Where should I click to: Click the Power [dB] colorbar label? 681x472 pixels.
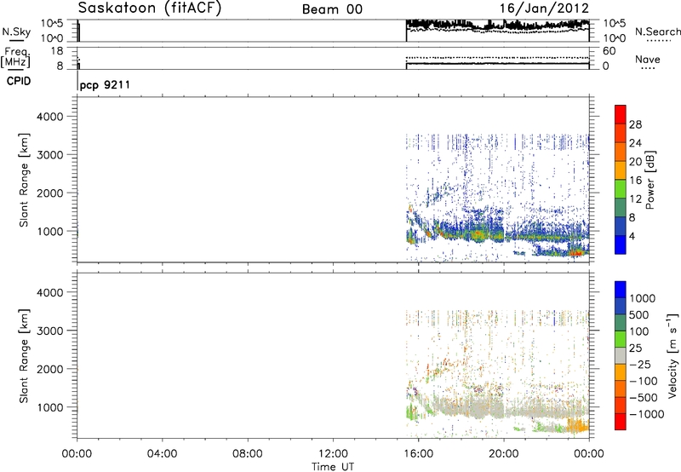click(x=650, y=180)
